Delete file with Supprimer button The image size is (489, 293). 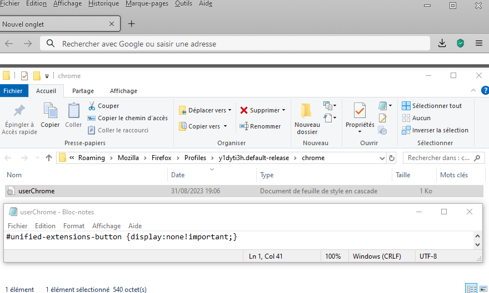tap(260, 110)
